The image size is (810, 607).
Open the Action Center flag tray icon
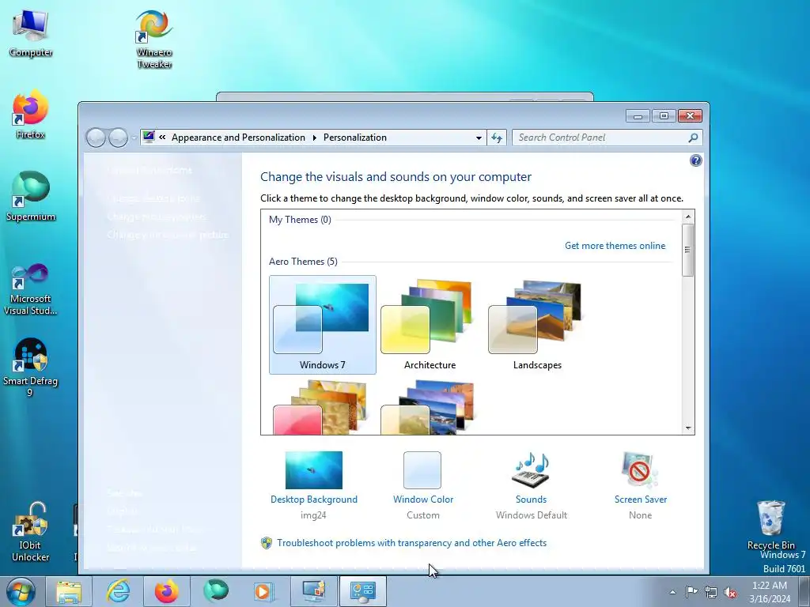coord(691,592)
